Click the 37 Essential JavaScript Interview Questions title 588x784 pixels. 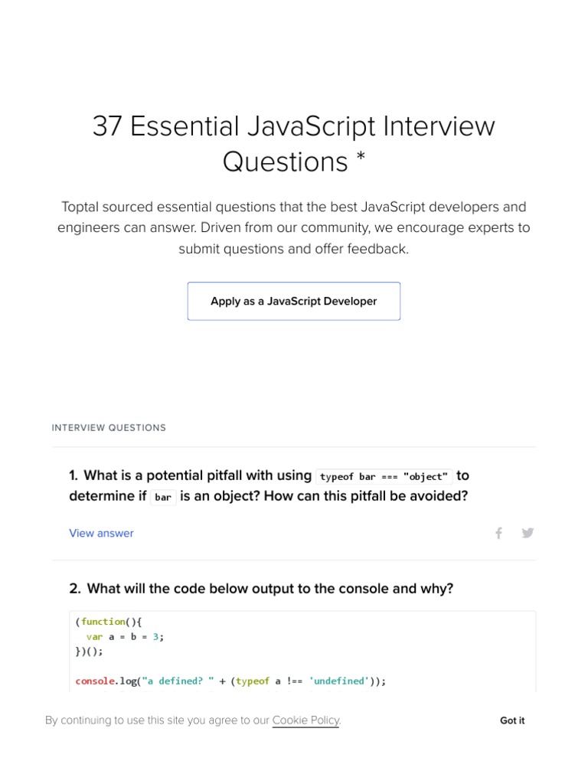click(x=294, y=143)
